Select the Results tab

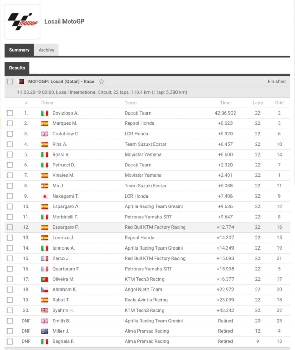(17, 68)
